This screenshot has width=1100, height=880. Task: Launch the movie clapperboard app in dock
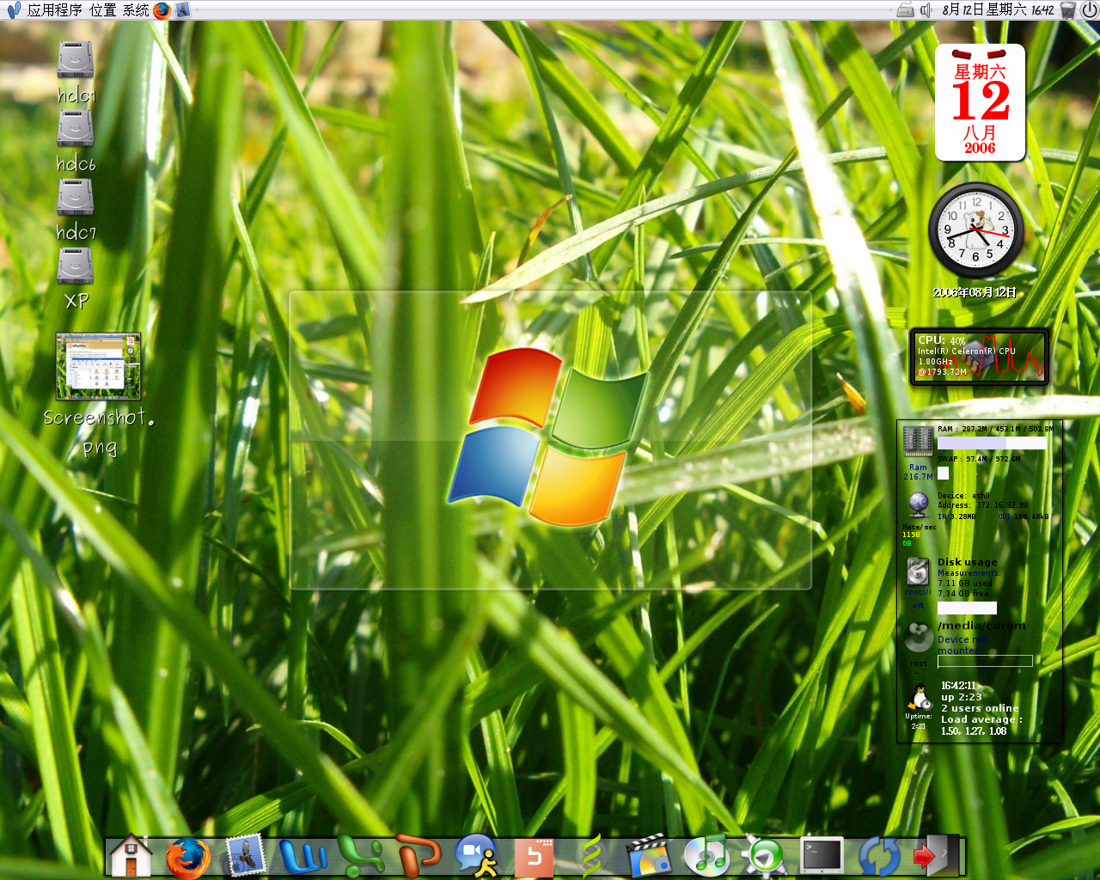649,857
